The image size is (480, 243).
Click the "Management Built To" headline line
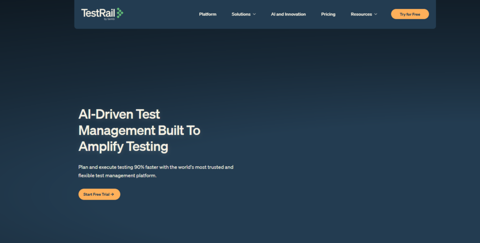139,130
